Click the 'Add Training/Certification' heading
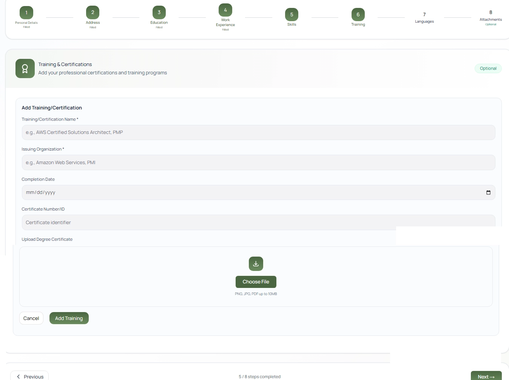The image size is (509, 380). click(52, 108)
